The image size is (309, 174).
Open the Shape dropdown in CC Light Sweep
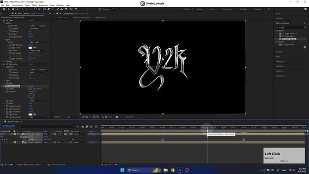click(38, 101)
